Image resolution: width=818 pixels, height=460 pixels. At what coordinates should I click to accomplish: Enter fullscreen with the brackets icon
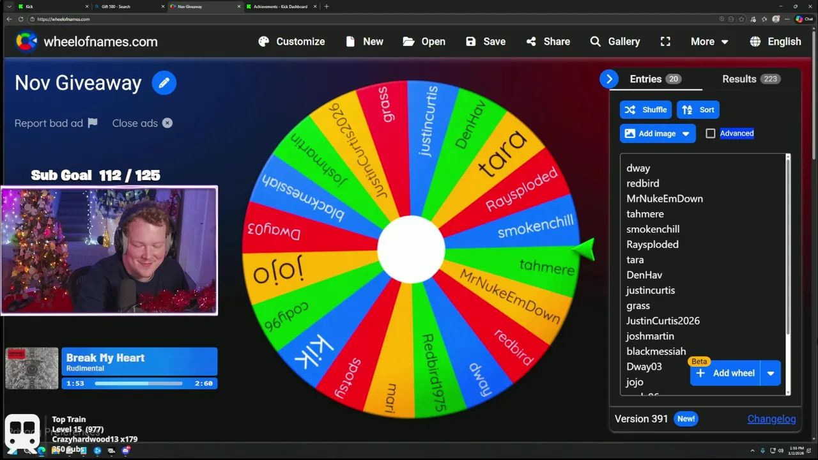tap(665, 42)
